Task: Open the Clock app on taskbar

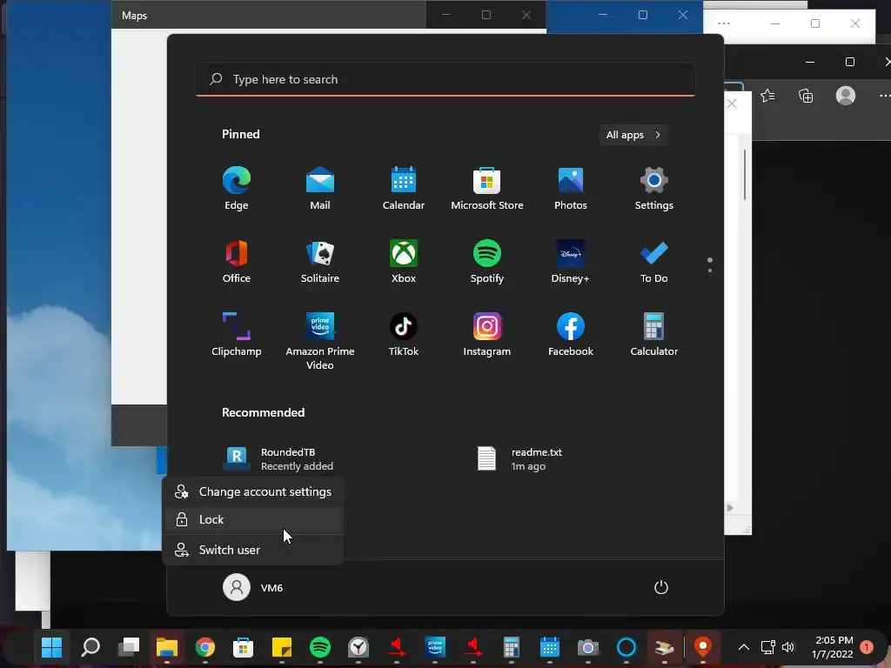Action: coord(358,647)
